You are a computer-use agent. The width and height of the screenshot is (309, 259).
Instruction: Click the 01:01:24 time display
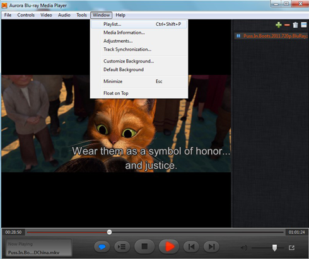point(296,232)
